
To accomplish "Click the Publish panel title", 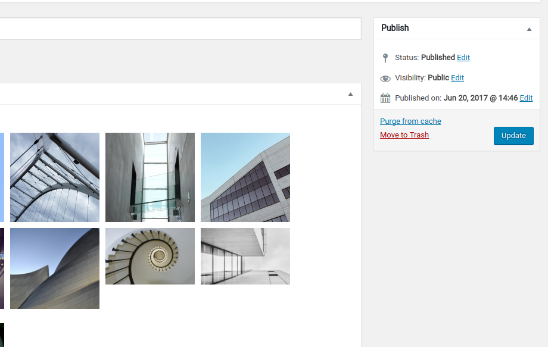I will [x=395, y=28].
